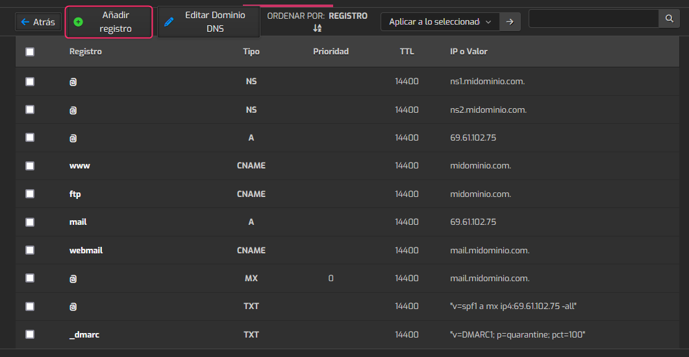Viewport: 689px width, 357px height.
Task: Toggle the sort order arrows icon
Action: pyautogui.click(x=318, y=29)
